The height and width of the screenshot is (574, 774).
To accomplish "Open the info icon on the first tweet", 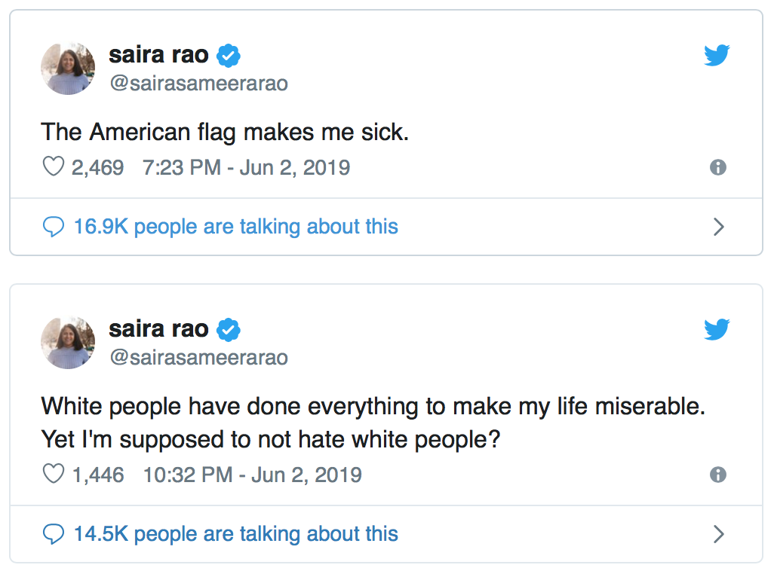I will (717, 167).
